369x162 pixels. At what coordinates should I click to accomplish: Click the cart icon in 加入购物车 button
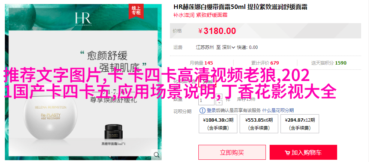coord(287,153)
